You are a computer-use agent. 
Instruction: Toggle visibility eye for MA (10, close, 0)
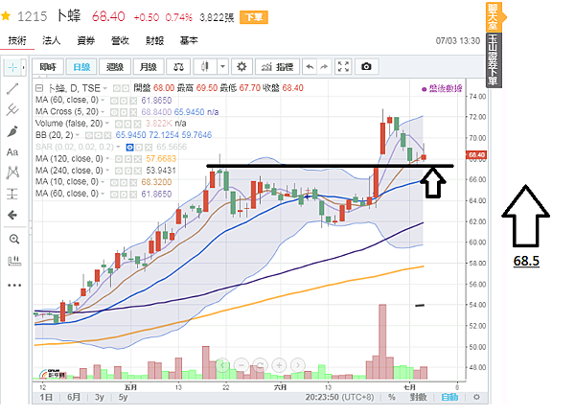(114, 183)
